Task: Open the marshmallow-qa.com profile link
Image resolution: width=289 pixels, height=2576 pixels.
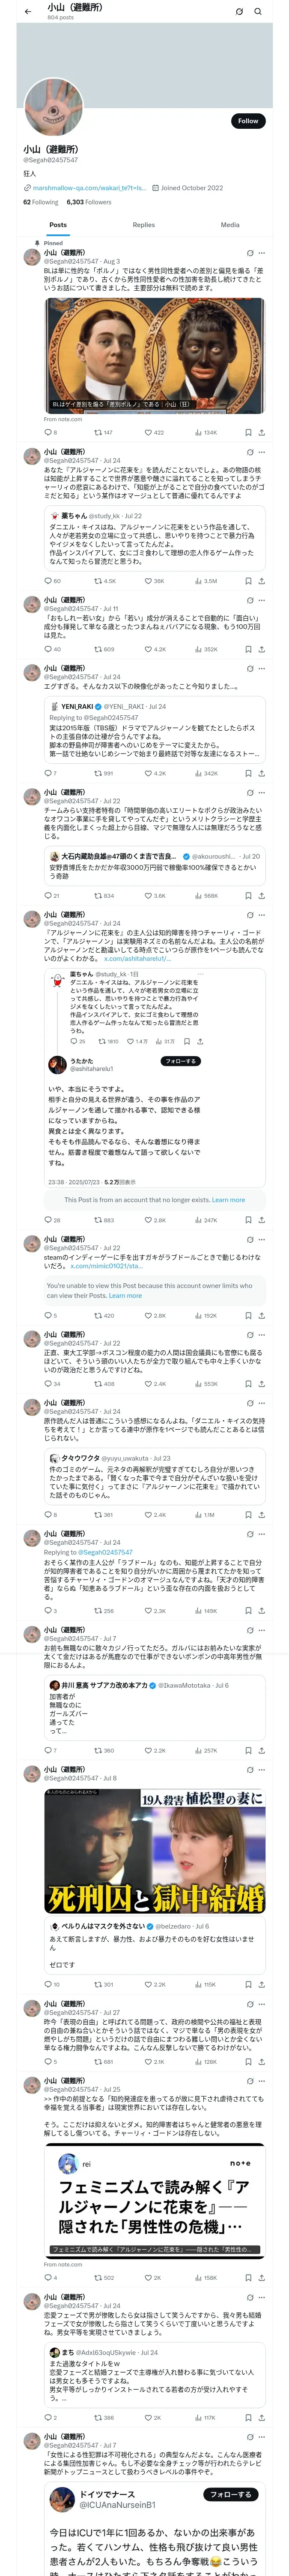Action: [x=89, y=188]
